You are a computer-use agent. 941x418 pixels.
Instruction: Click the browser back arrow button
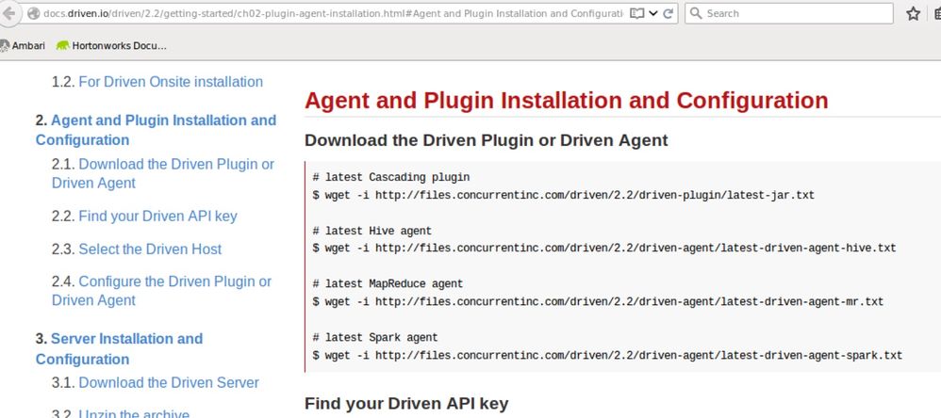coord(10,14)
